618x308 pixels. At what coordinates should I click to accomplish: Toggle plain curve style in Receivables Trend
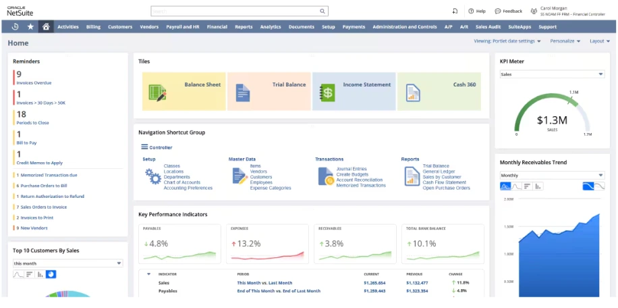tap(599, 186)
